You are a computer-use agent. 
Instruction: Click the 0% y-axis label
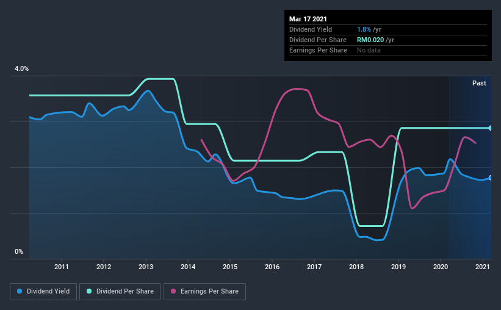(19, 251)
